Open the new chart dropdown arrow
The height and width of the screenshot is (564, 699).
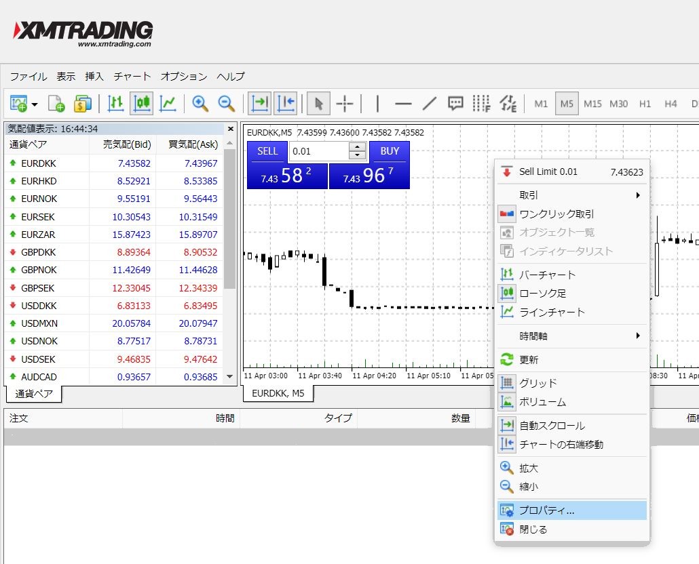tap(34, 104)
